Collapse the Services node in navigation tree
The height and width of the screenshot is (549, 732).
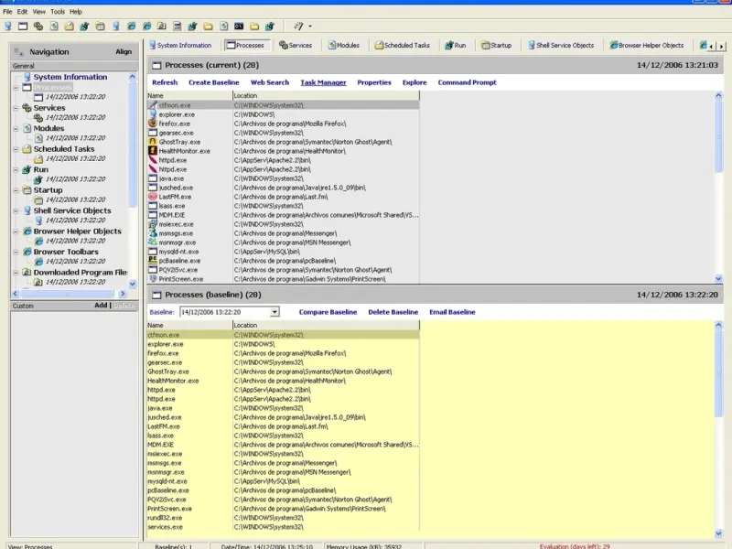click(16, 108)
